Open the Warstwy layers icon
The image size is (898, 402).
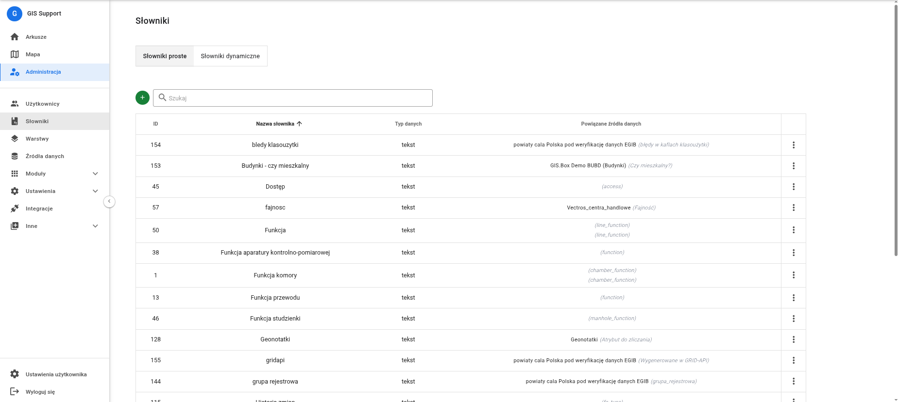[x=15, y=139]
